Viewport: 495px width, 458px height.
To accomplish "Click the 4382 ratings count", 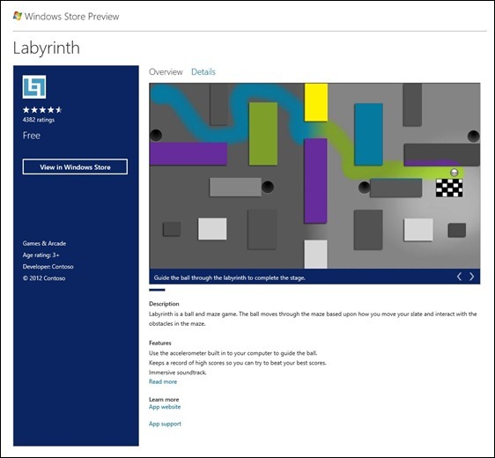I will click(39, 120).
